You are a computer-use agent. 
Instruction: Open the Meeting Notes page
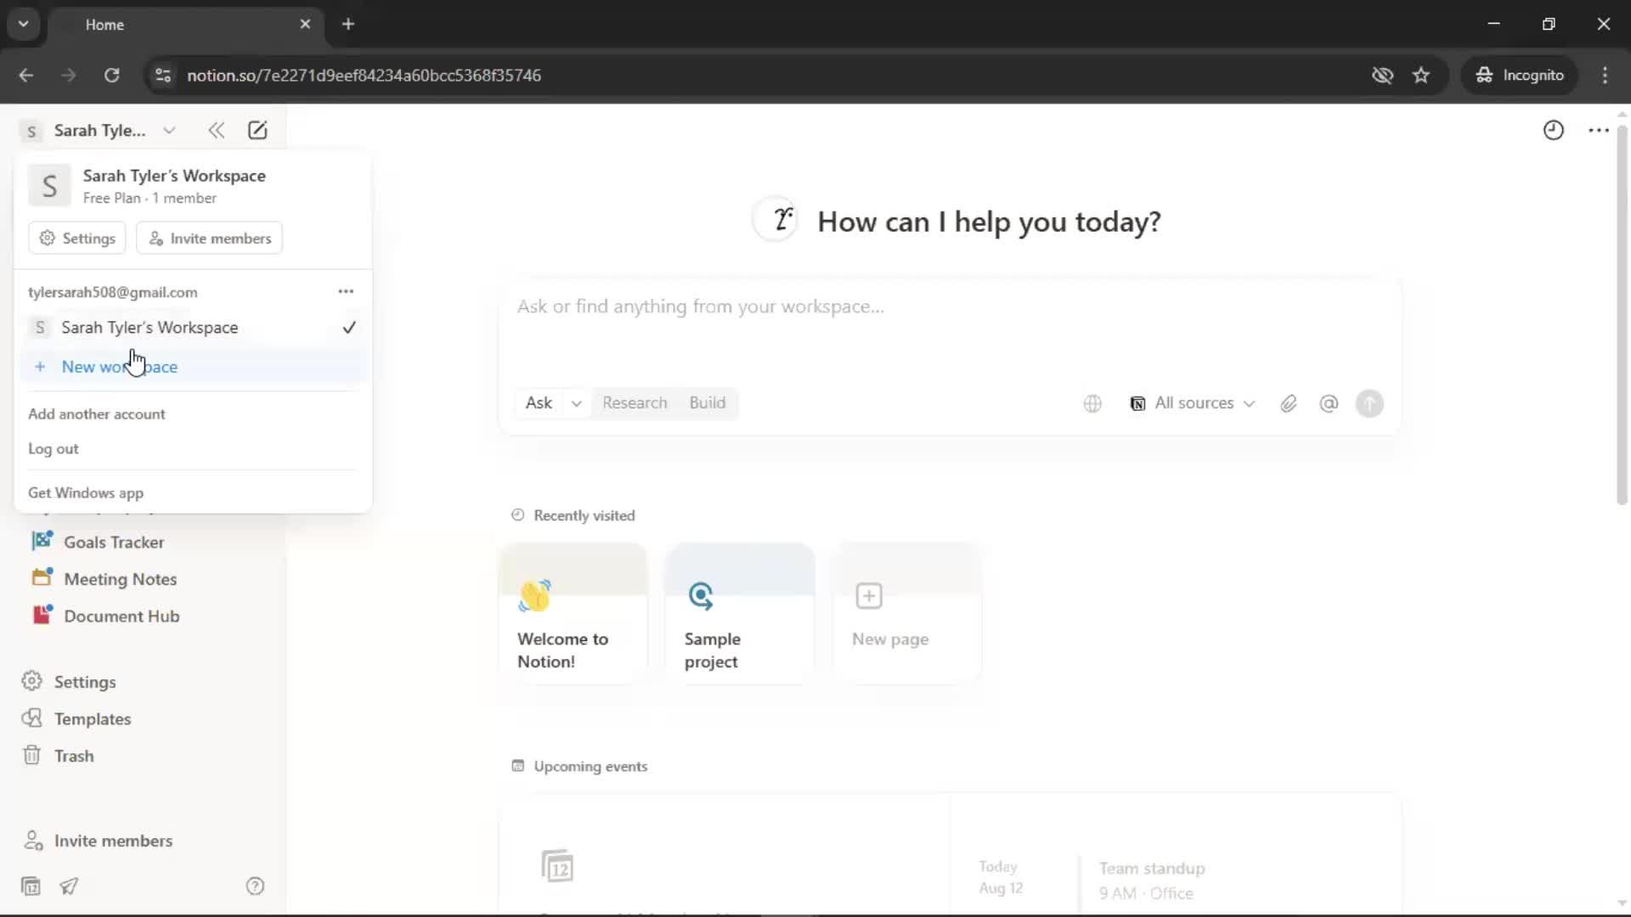coord(120,579)
